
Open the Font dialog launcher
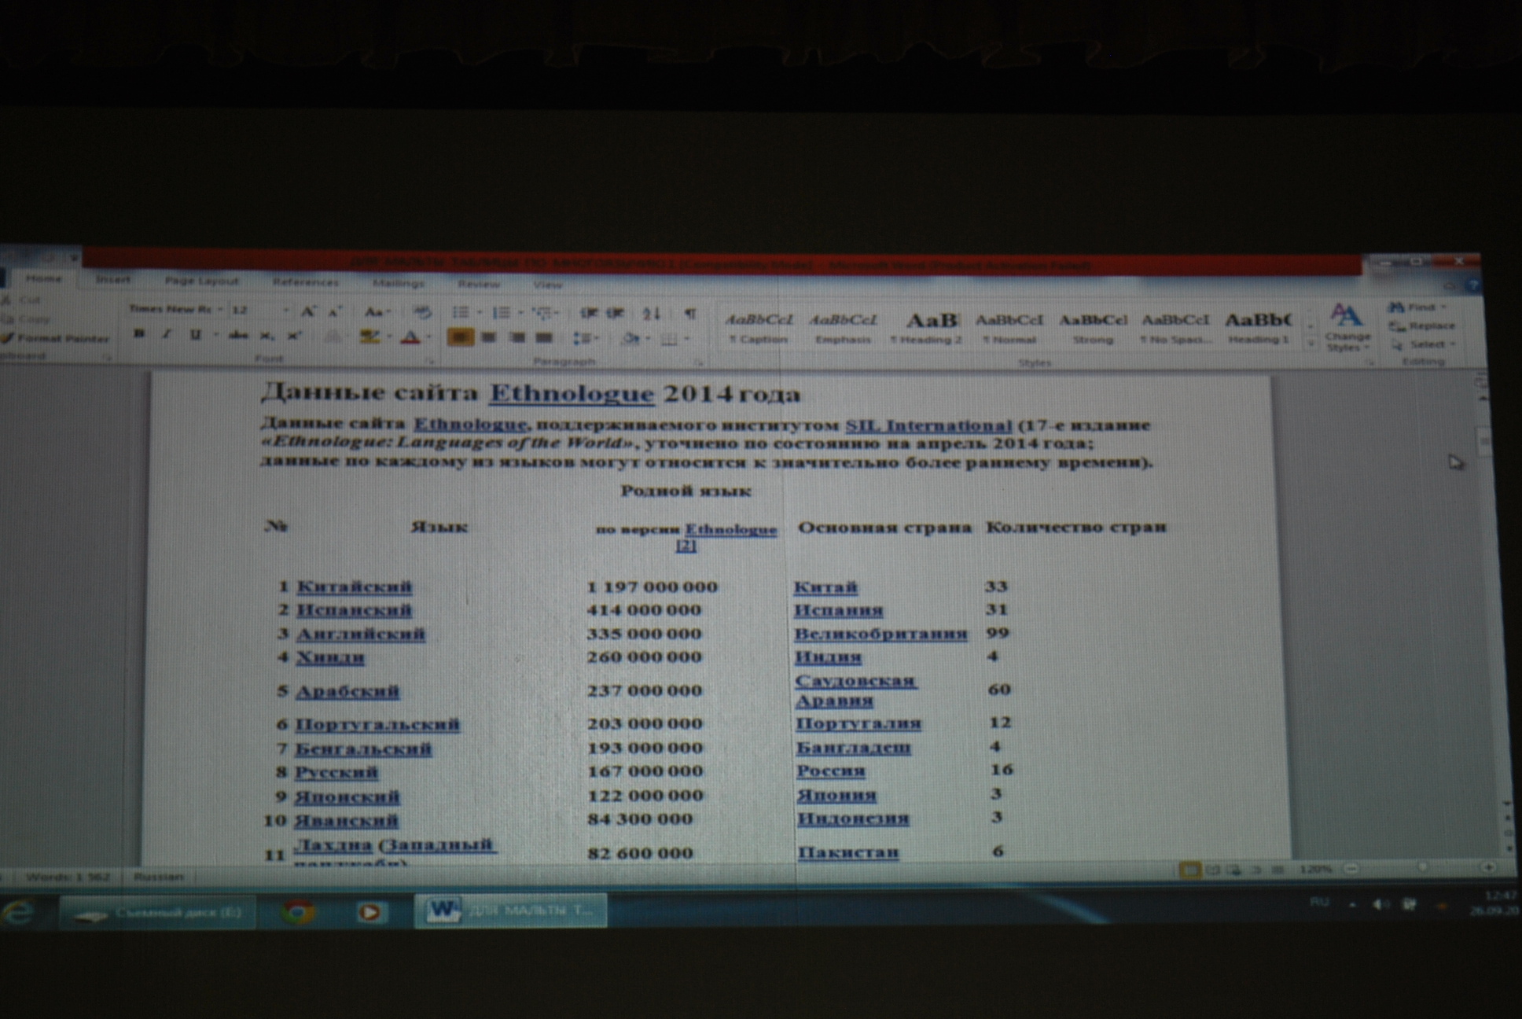(429, 361)
